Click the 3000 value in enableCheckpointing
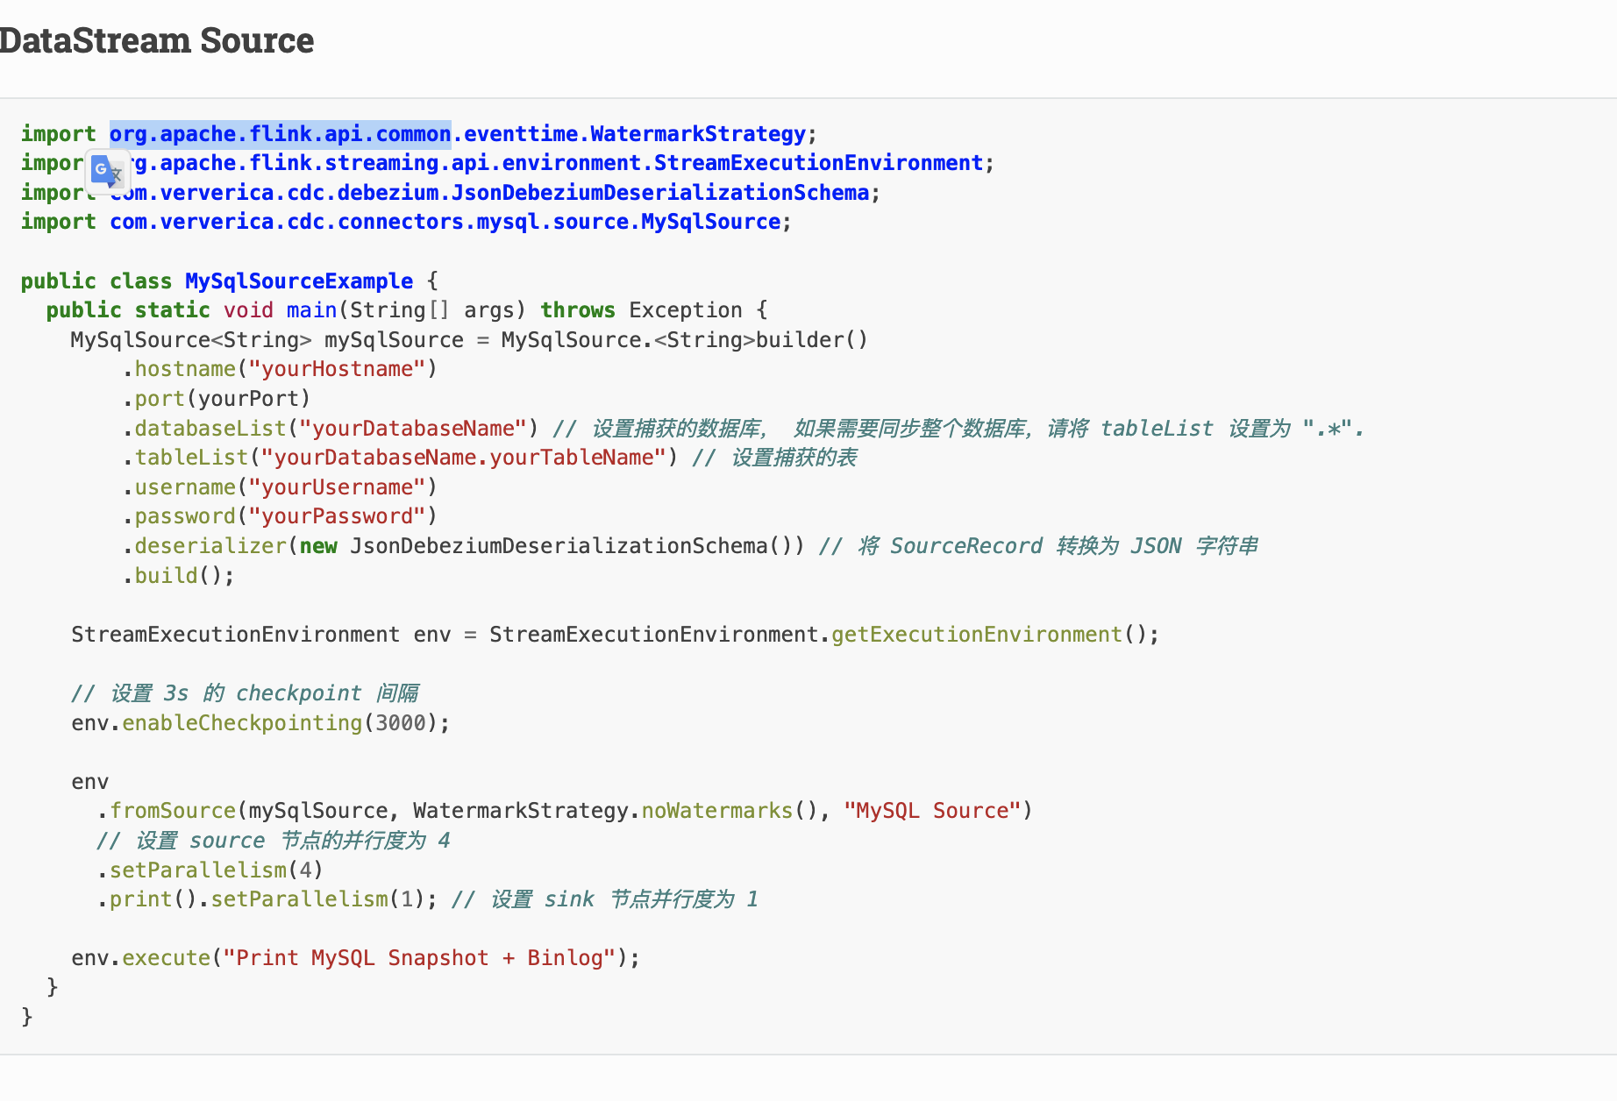 pyautogui.click(x=400, y=723)
